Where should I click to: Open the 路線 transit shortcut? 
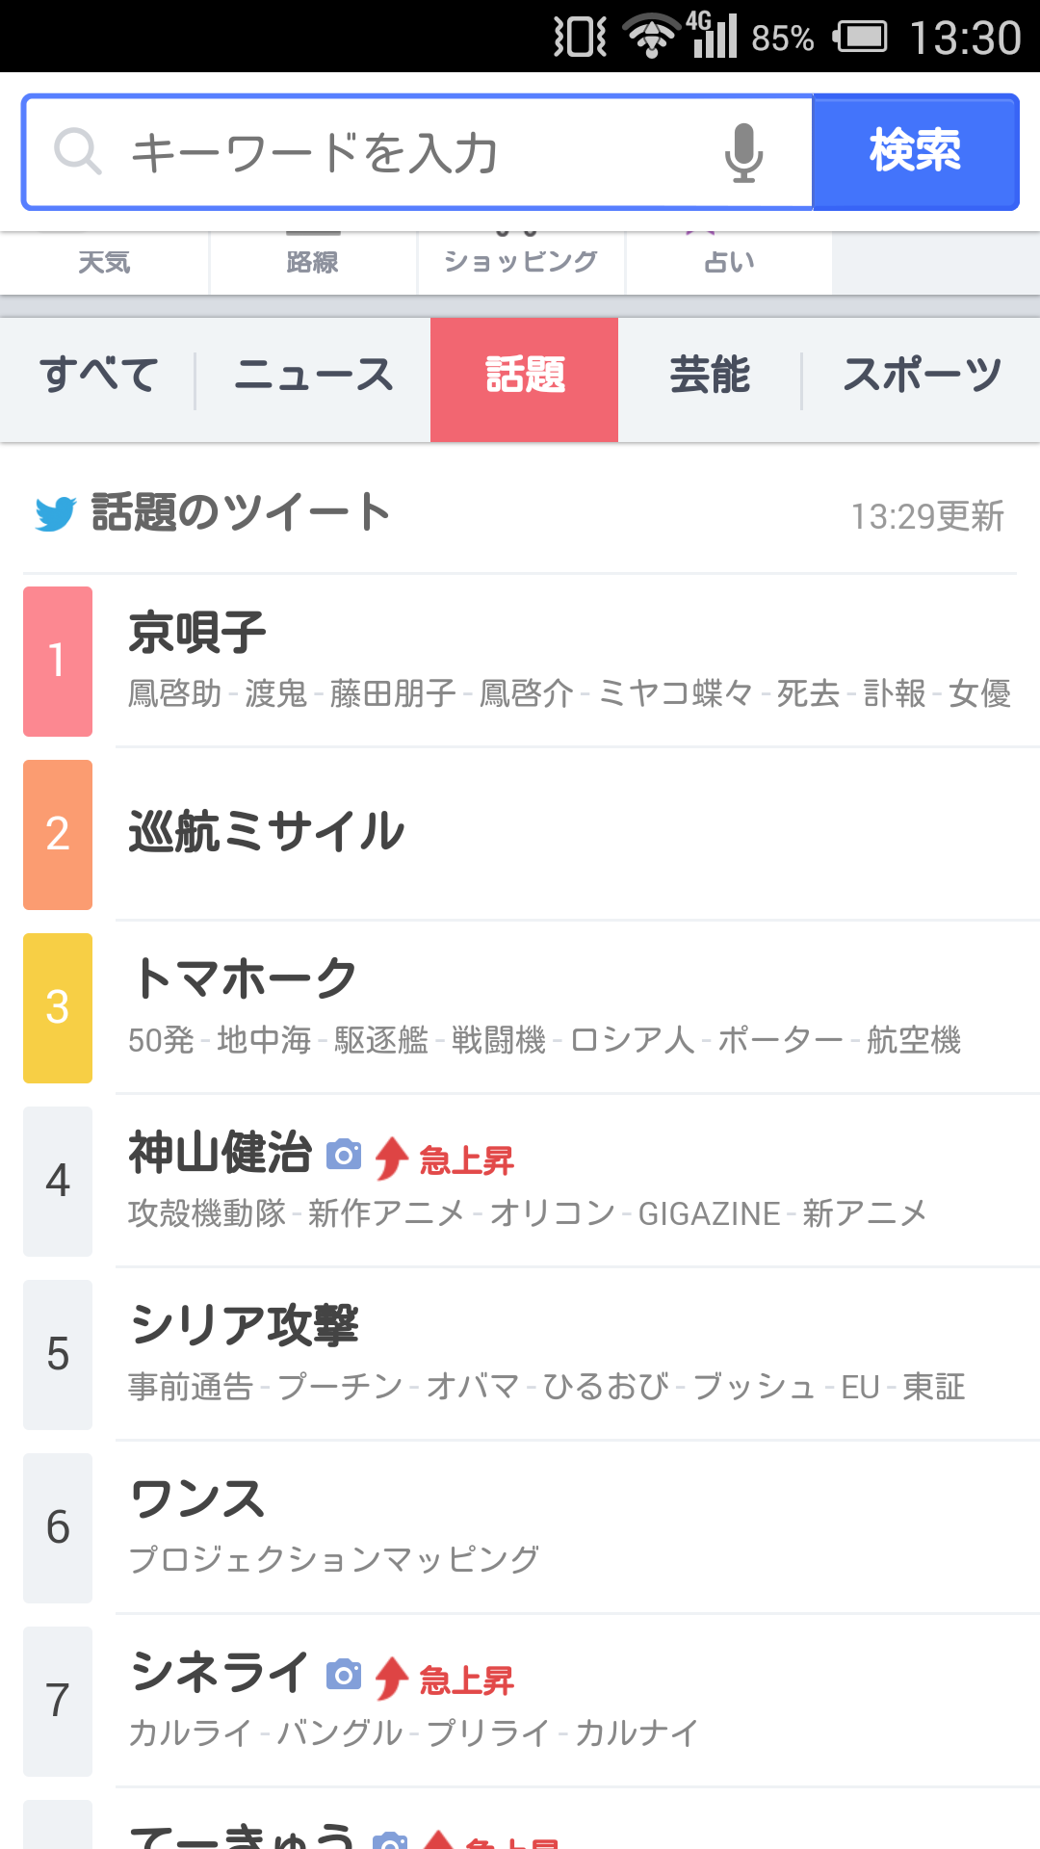313,262
